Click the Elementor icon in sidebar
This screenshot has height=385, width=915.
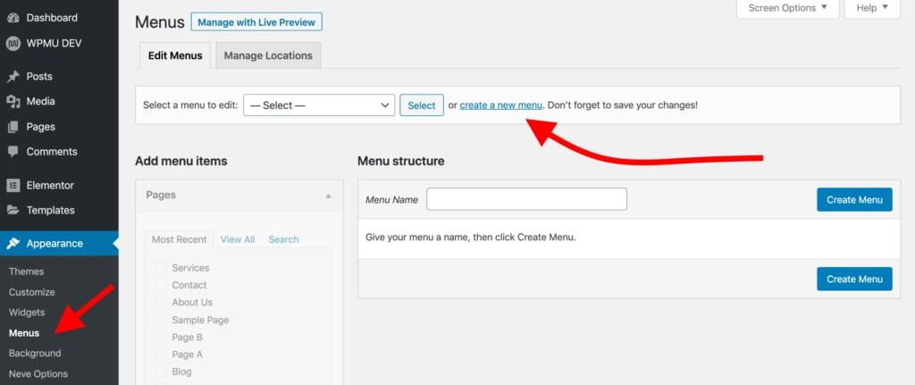pos(13,186)
